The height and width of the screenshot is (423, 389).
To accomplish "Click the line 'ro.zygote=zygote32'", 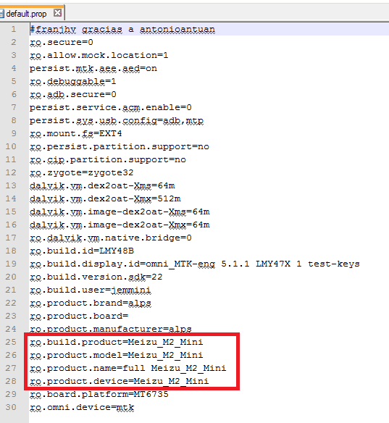I will tap(82, 172).
